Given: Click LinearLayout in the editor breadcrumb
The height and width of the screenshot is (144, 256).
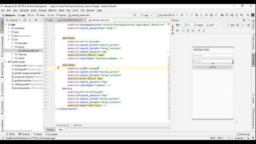Looking at the screenshot, I should 62,125.
